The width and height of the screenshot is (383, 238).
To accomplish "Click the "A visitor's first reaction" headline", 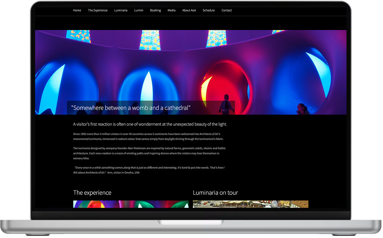I will pos(150,124).
